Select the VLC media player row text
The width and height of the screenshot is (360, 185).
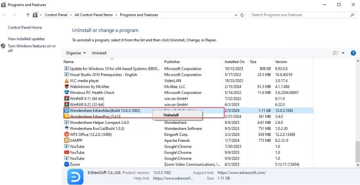pyautogui.click(x=84, y=81)
